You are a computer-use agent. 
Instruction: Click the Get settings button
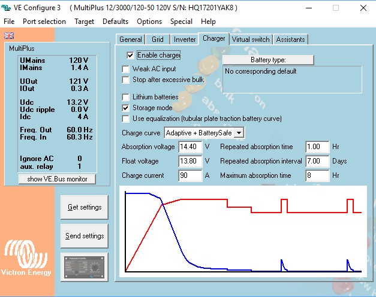(x=85, y=207)
